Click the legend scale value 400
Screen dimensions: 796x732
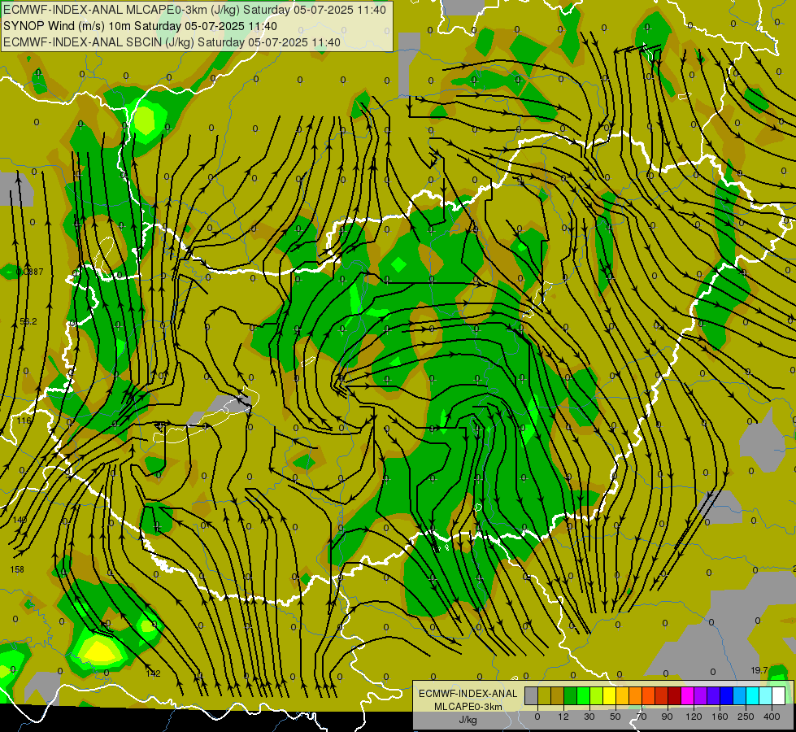click(x=772, y=717)
